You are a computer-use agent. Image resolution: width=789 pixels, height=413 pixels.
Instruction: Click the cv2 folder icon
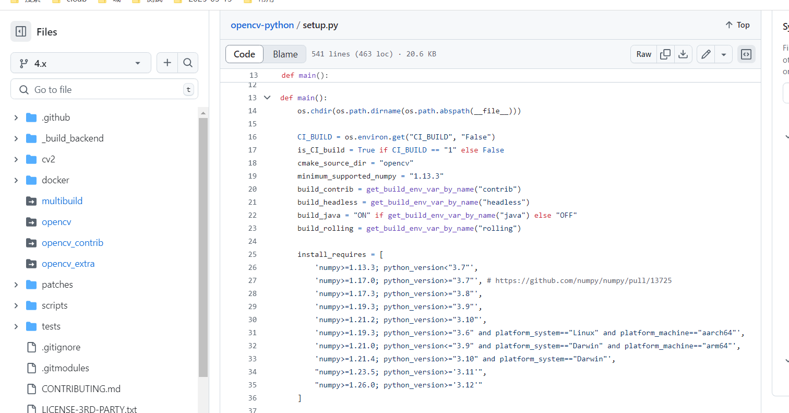[x=31, y=159]
